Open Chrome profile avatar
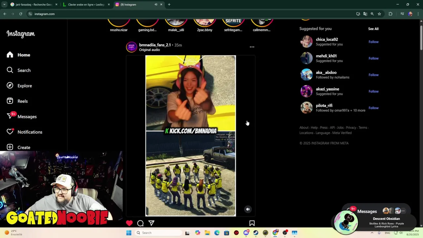 point(410,14)
